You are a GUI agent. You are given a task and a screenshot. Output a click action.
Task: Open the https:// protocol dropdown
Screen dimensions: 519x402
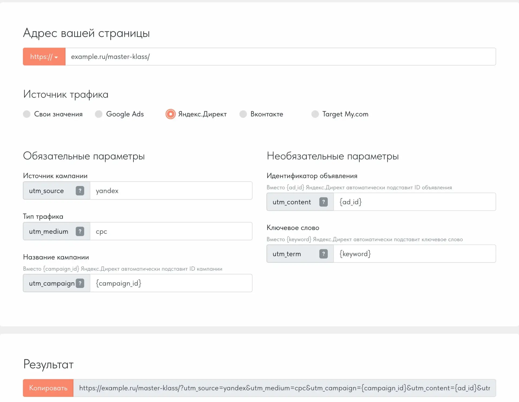tap(44, 57)
